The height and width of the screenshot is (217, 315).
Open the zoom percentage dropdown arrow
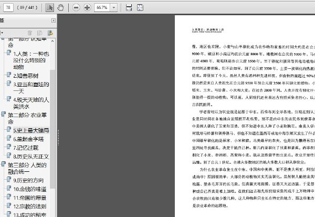click(x=114, y=8)
